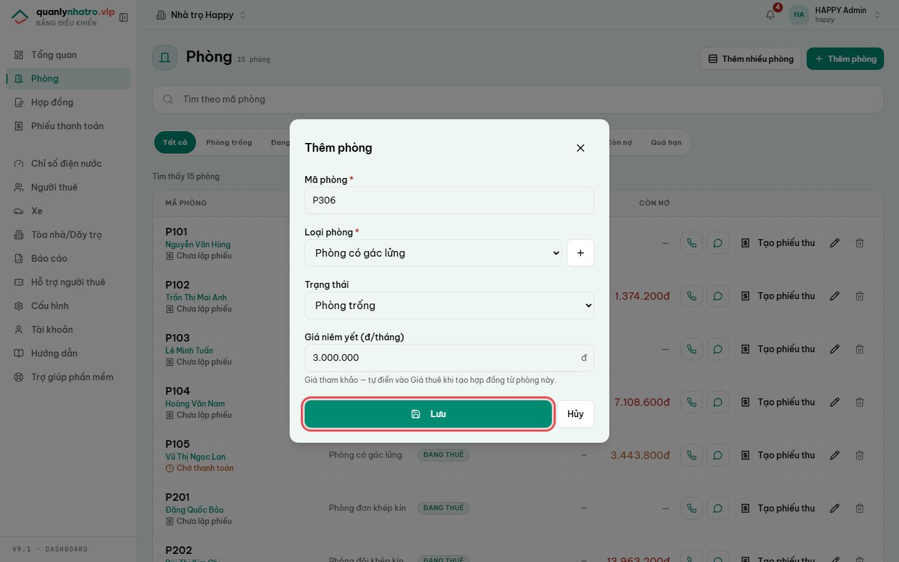
Task: Close the Thêm phòng dialog with X
Action: [581, 148]
